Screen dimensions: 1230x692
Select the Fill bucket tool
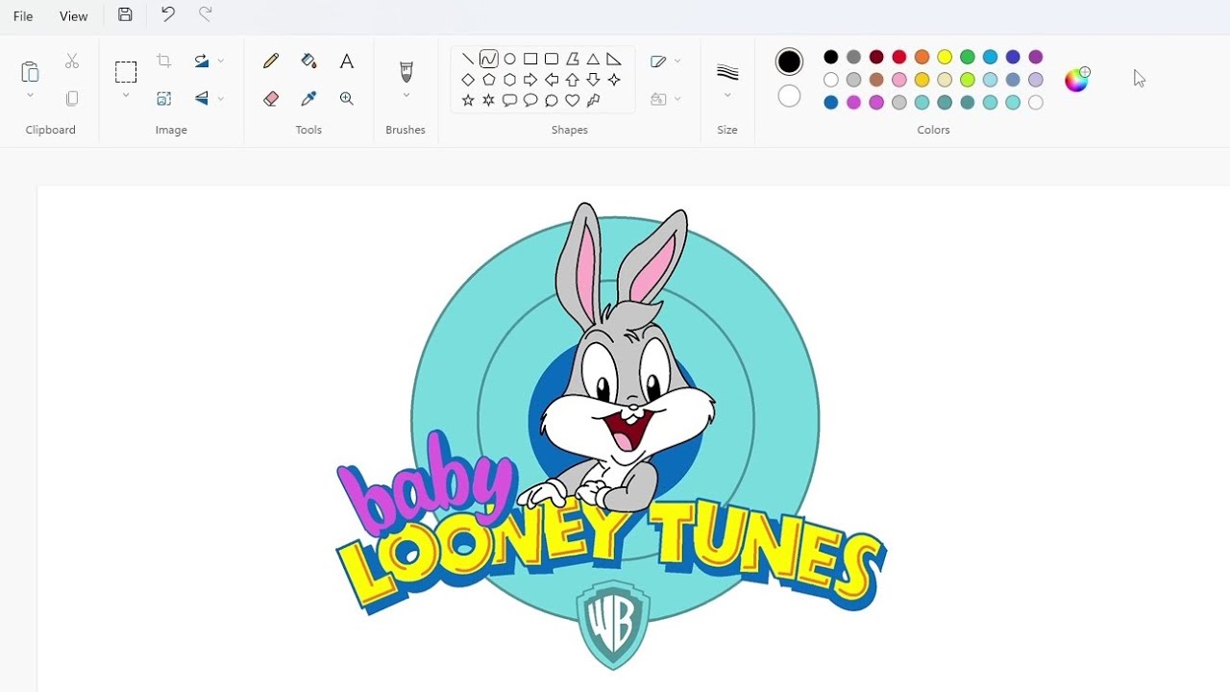308,62
